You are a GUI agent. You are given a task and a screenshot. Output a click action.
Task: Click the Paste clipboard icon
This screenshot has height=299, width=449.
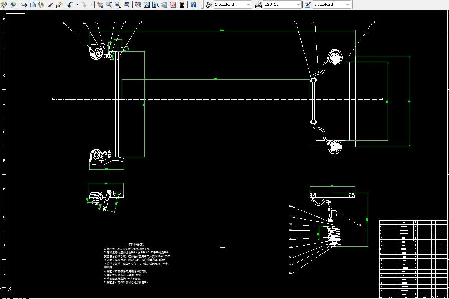pyautogui.click(x=41, y=5)
